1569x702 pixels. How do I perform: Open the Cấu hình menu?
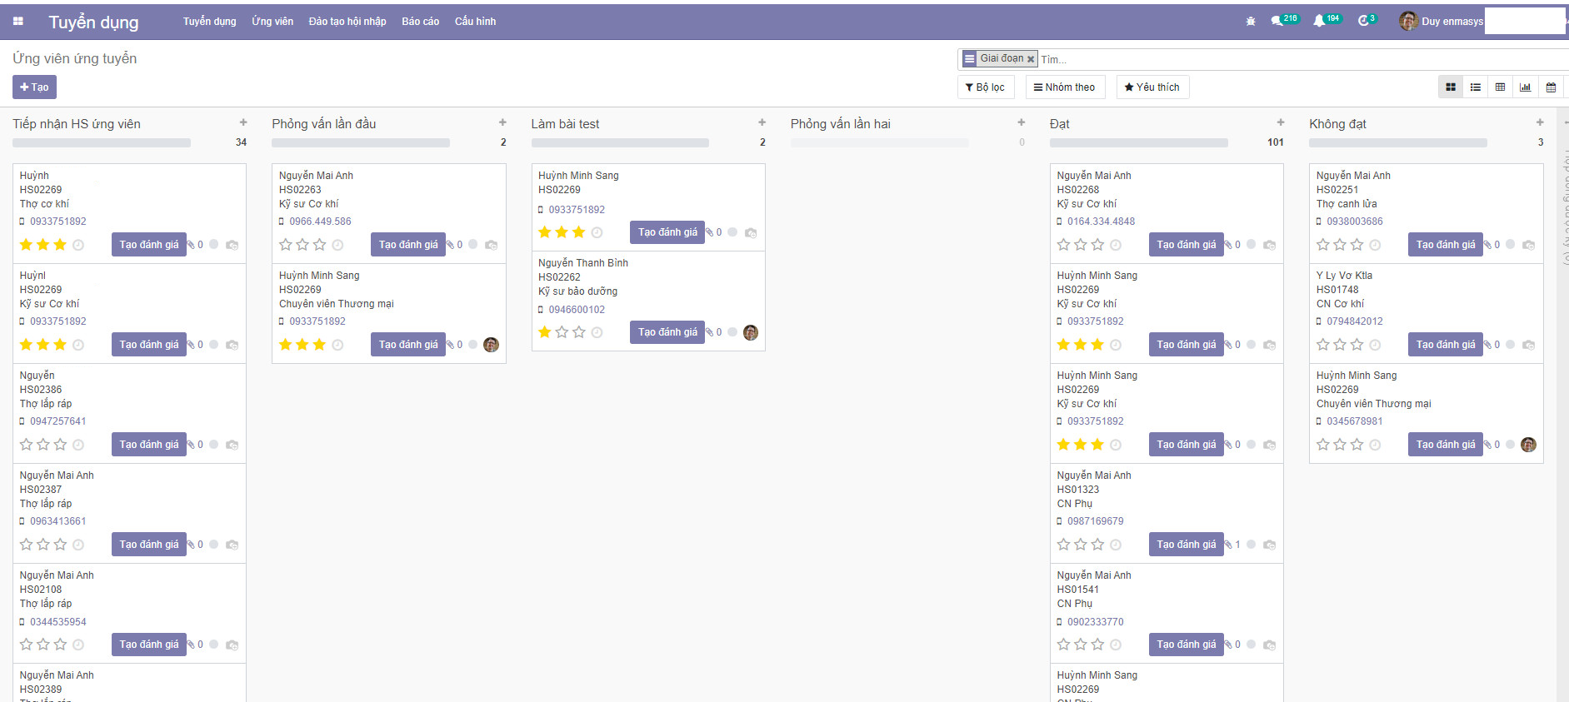click(475, 22)
